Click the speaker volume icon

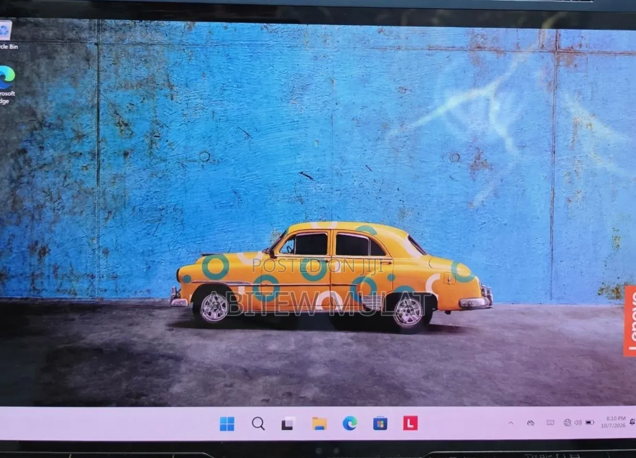(x=578, y=422)
